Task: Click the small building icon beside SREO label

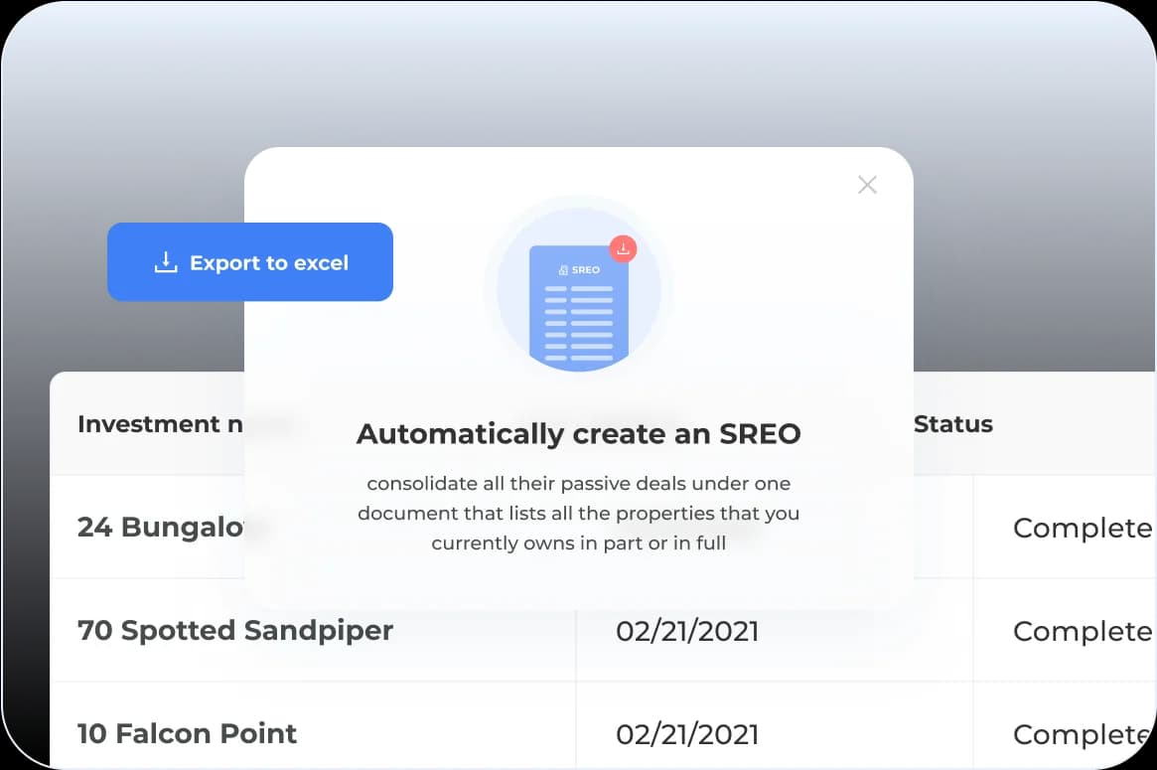Action: (563, 270)
